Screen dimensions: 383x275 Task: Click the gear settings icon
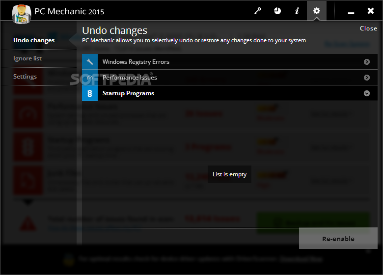point(317,11)
